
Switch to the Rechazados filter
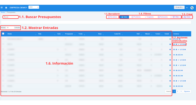pos(163,17)
